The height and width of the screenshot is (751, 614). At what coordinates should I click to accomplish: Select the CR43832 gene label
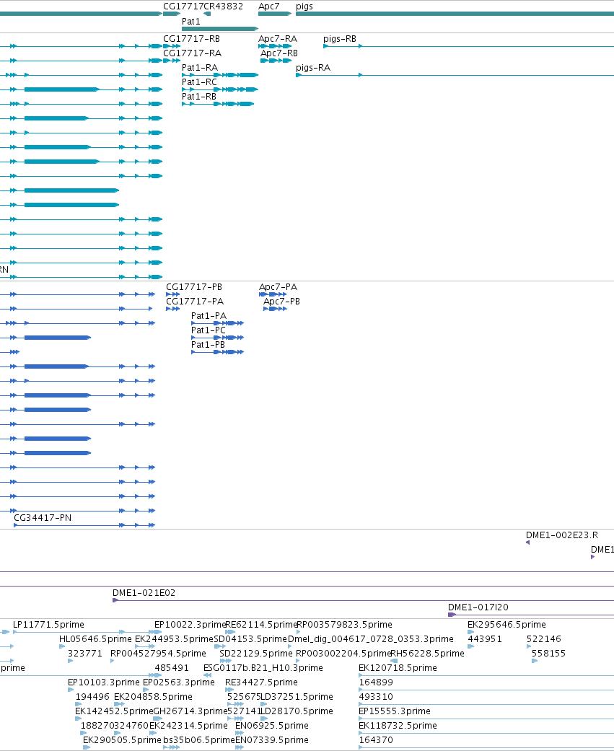(x=224, y=6)
